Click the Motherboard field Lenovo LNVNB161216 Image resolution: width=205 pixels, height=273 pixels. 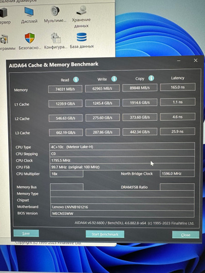[x=122, y=207]
